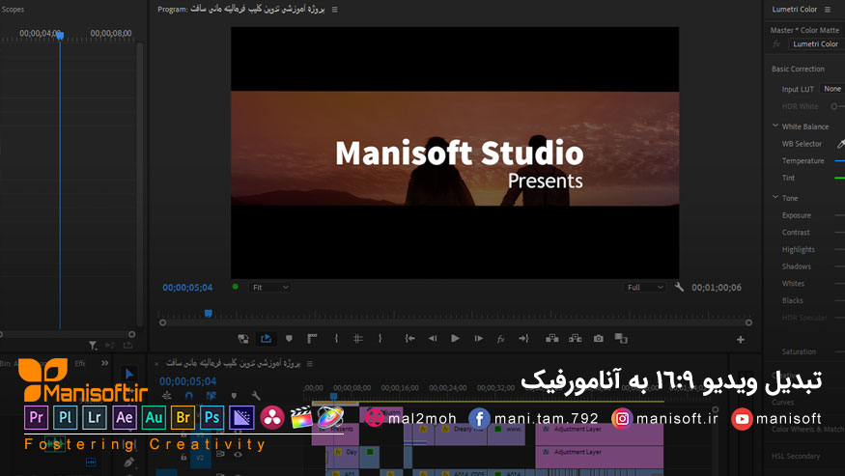845x476 pixels.
Task: Click timeline Add Marker icon
Action: click(234, 396)
